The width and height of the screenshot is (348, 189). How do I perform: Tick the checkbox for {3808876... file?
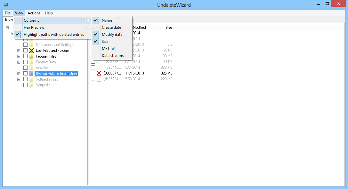coord(93,62)
